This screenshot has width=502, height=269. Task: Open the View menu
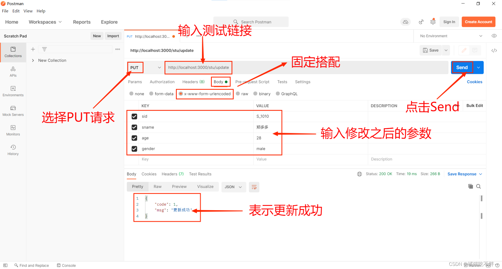(x=28, y=11)
